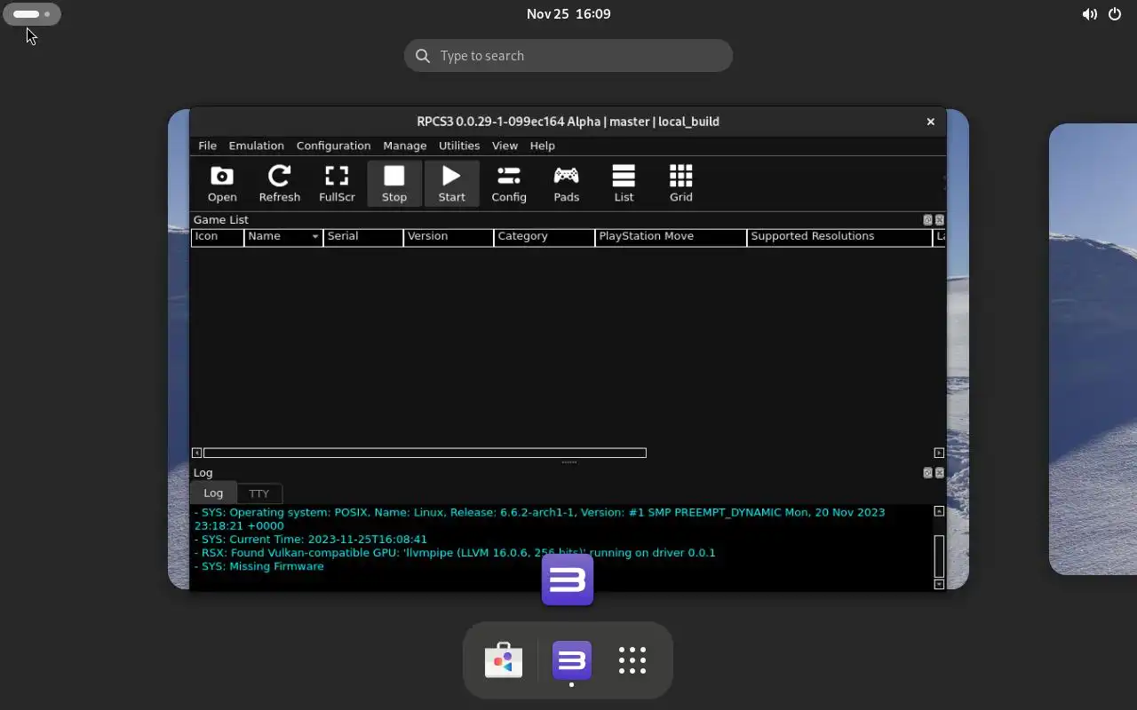Viewport: 1137px width, 710px height.
Task: Select the TTY tab
Action: 258,493
